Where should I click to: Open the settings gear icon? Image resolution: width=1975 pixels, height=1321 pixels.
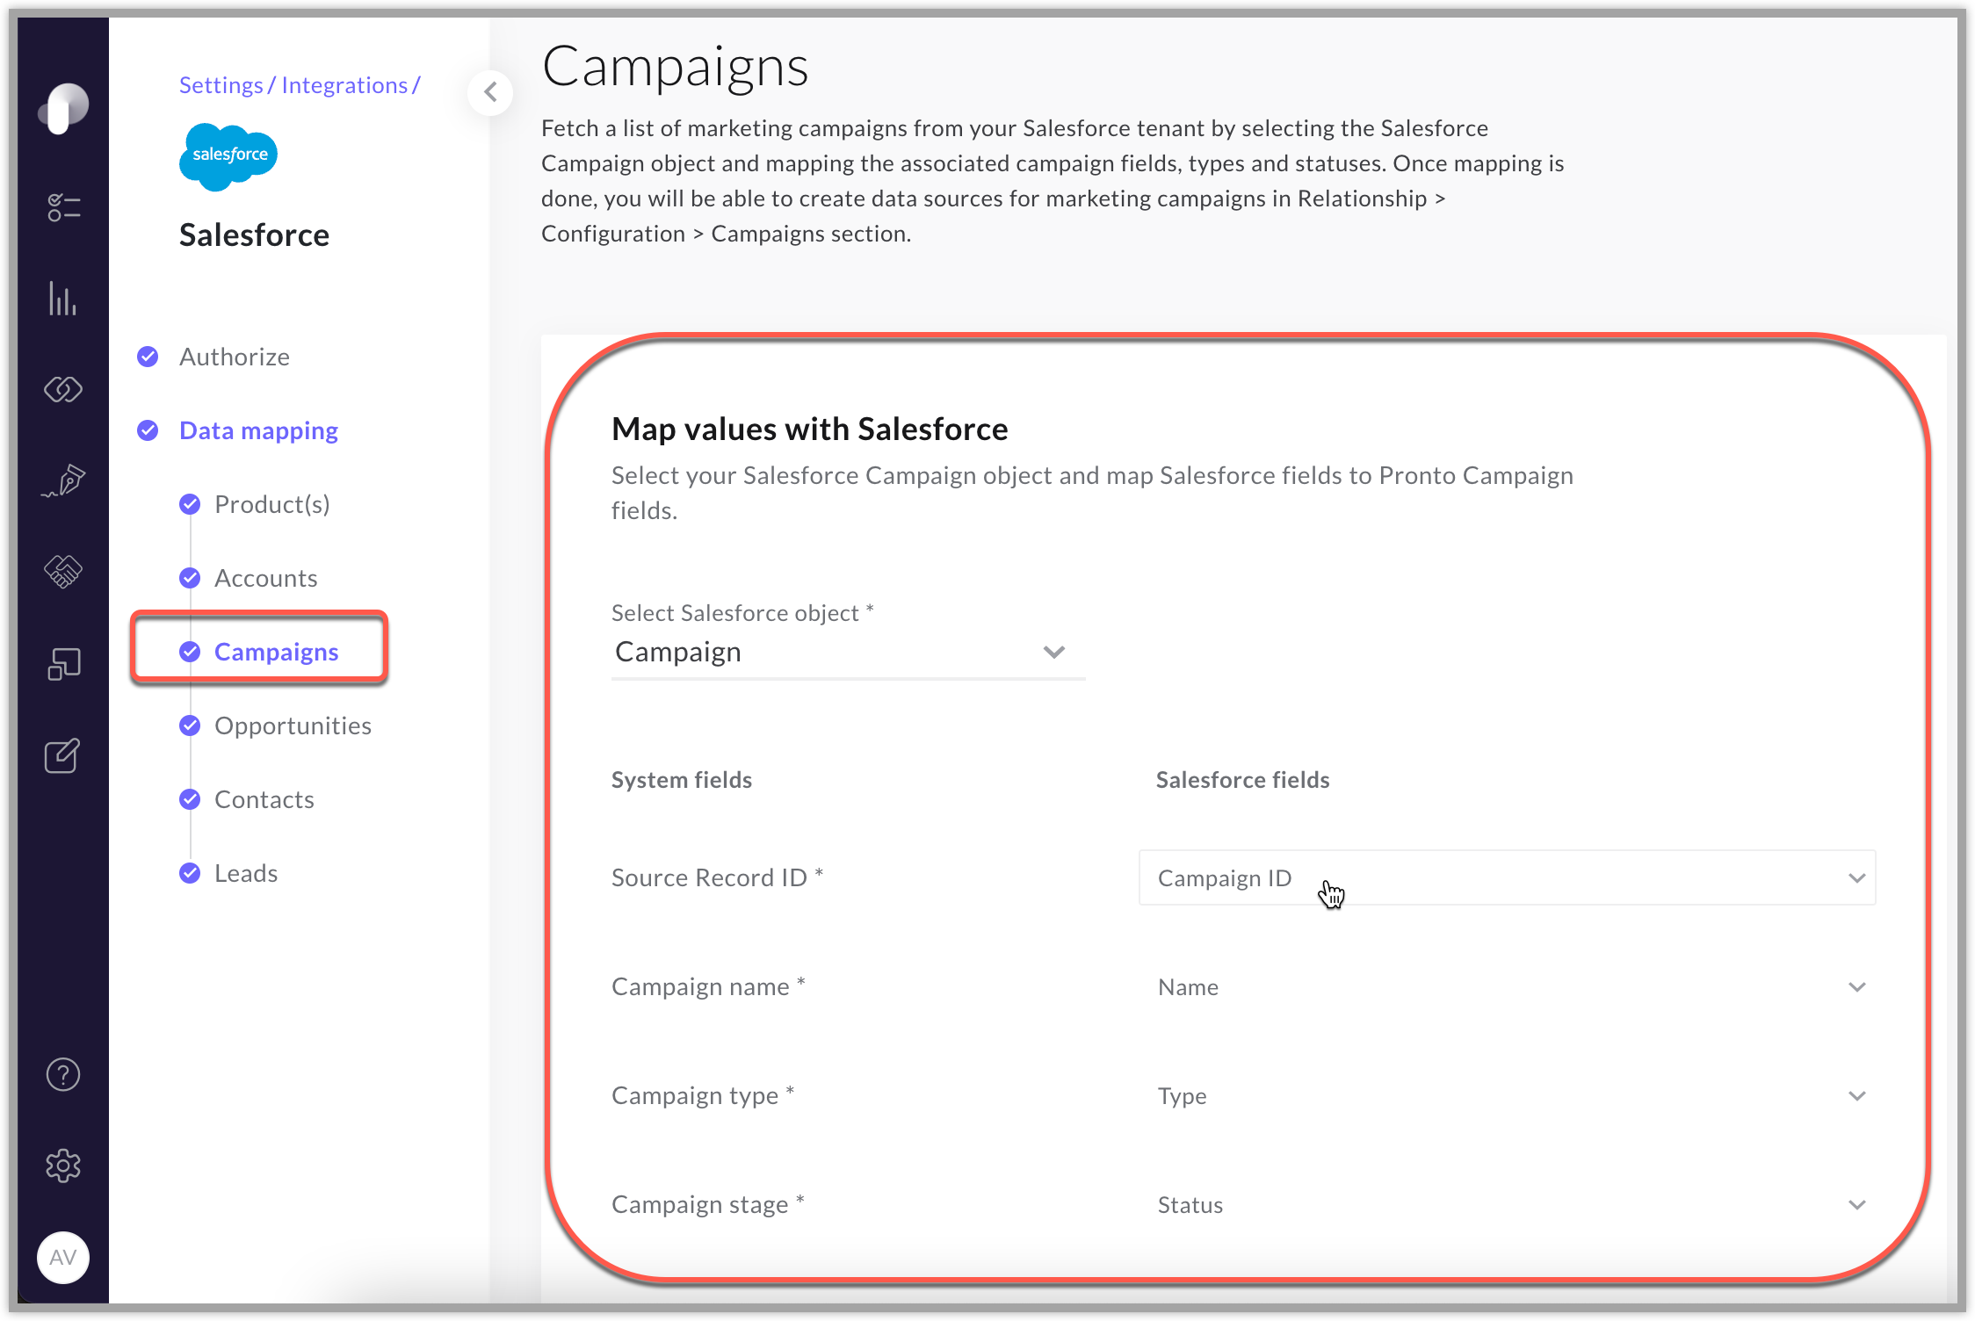pos(61,1166)
